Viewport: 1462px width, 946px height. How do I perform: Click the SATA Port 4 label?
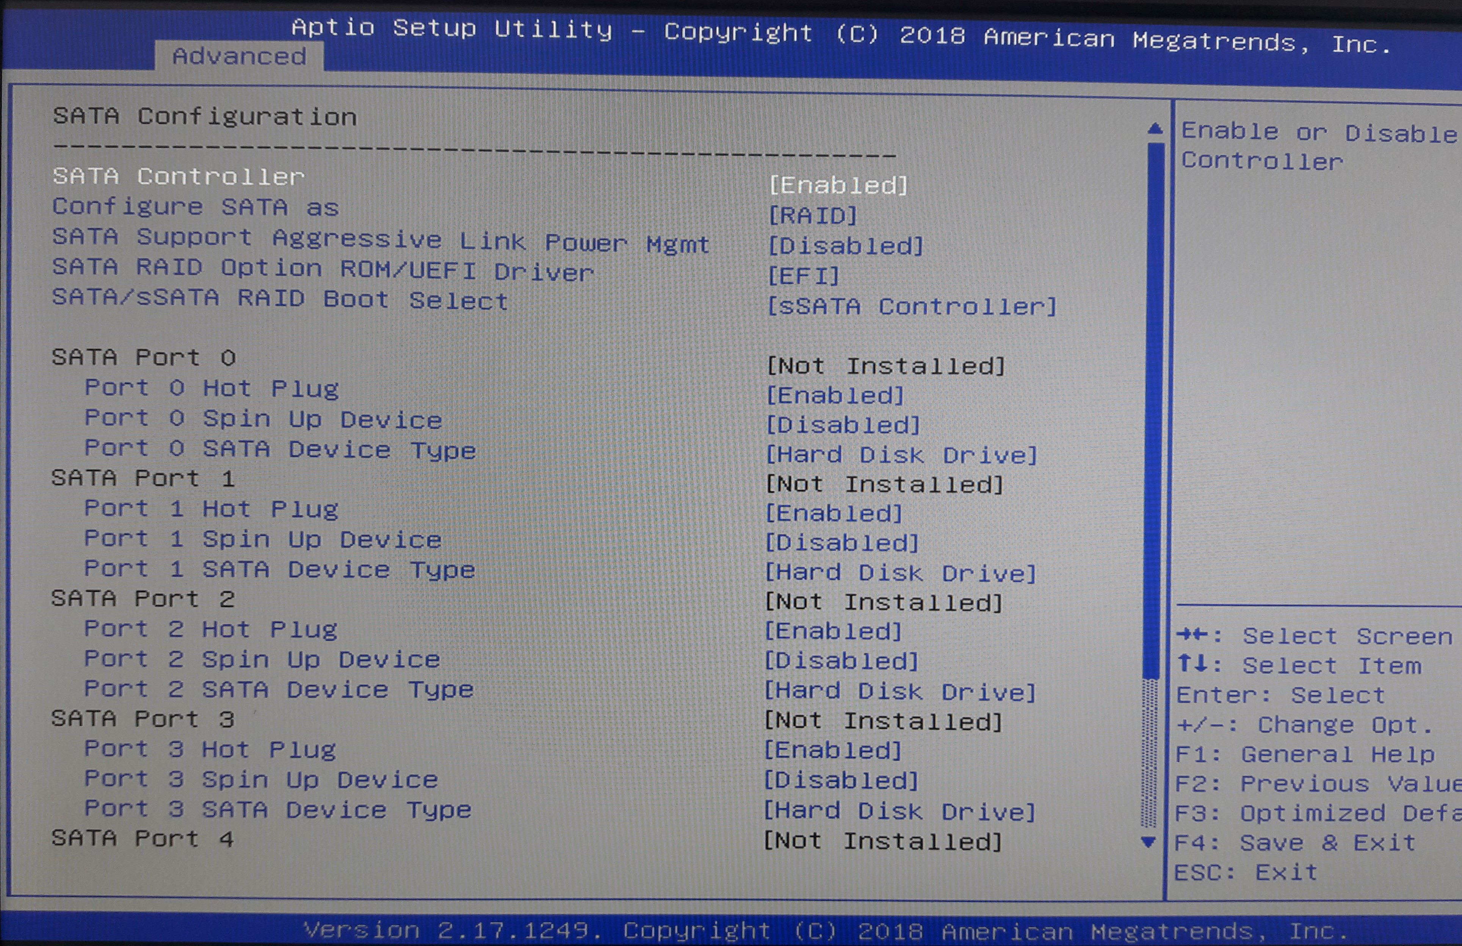143,838
